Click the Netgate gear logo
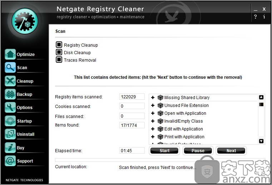The height and width of the screenshot is (185, 272). (x=25, y=21)
